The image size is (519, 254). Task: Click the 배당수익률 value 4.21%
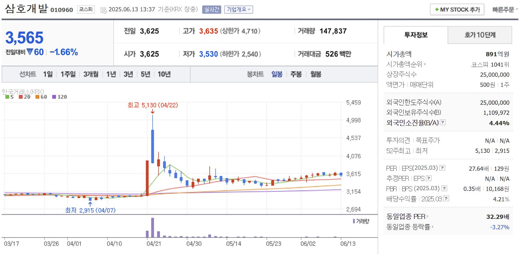501,199
